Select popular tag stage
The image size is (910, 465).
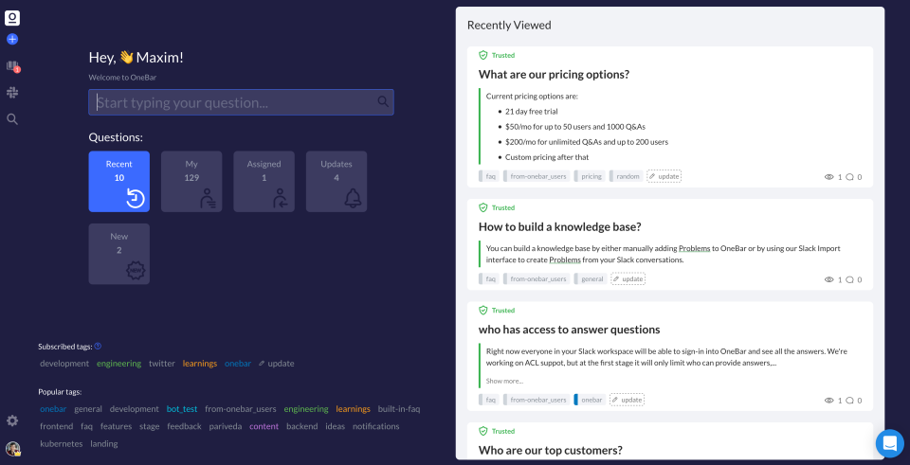[x=149, y=426]
